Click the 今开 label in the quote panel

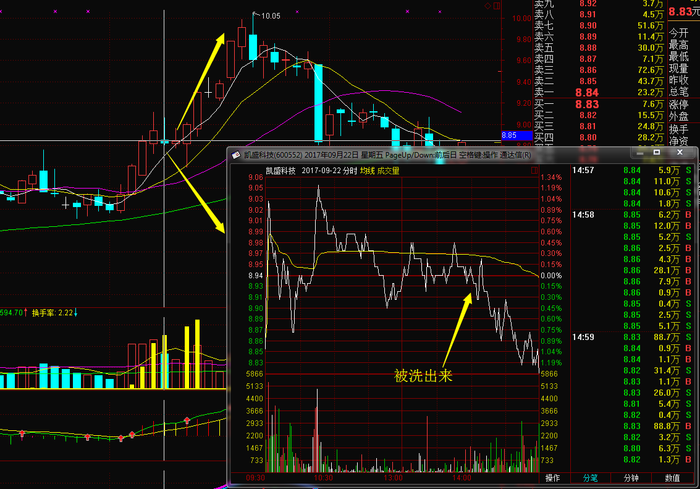point(678,33)
